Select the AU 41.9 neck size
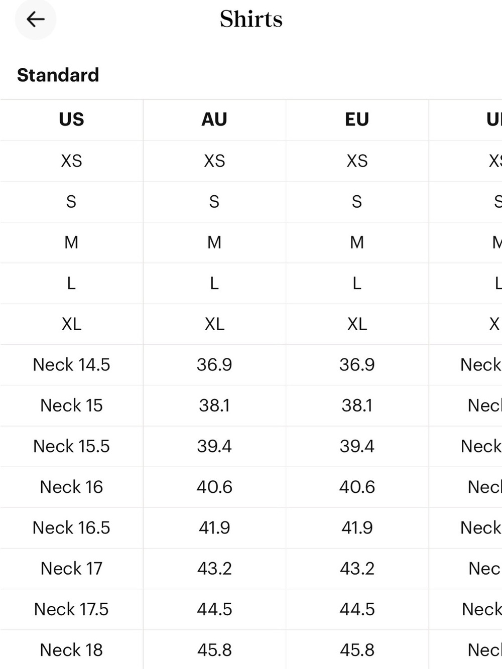Screen dimensions: 502x669 (x=214, y=527)
